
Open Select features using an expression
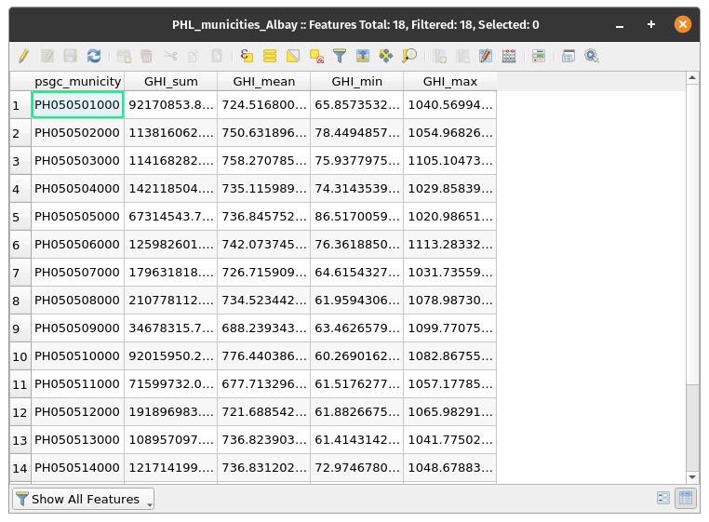coord(247,57)
